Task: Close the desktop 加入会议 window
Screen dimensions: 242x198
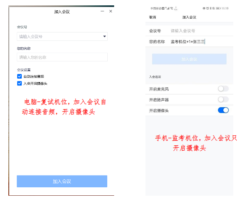Action: (x=111, y=11)
